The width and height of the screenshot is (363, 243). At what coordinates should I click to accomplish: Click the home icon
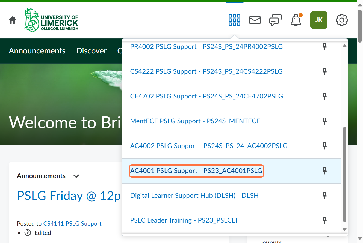click(13, 20)
